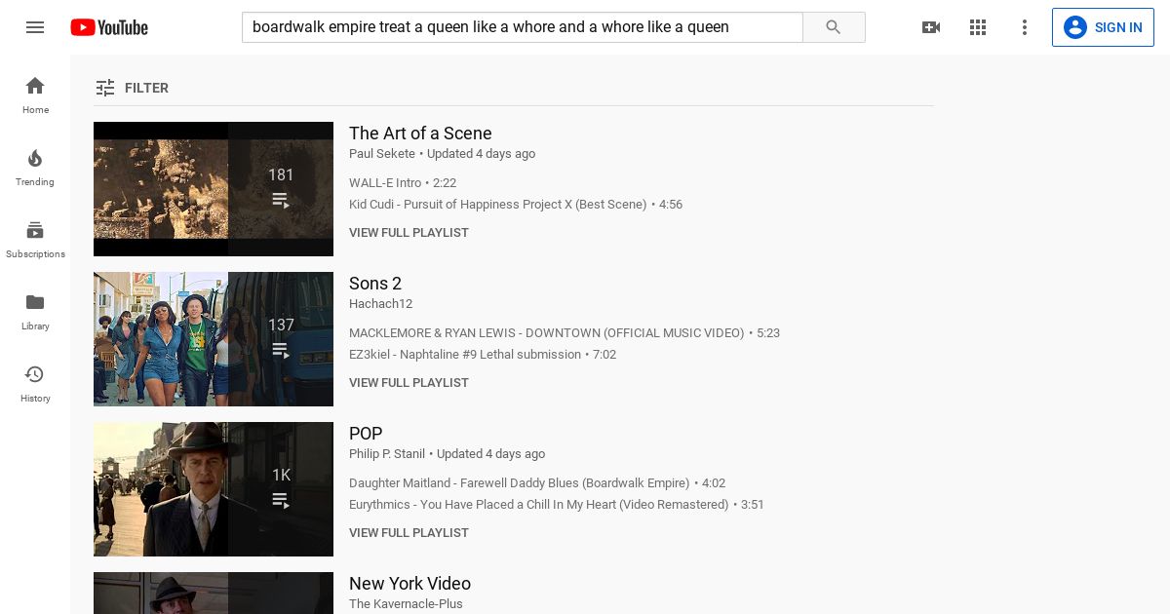Click the 181-video playlist queue icon
Viewport: 1170px width, 614px height.
click(281, 200)
